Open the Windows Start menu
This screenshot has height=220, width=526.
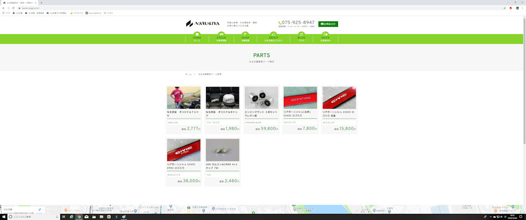pos(3,217)
